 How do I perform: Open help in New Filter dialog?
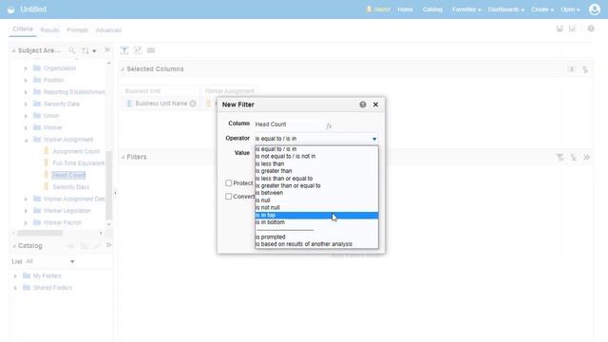pyautogui.click(x=363, y=104)
